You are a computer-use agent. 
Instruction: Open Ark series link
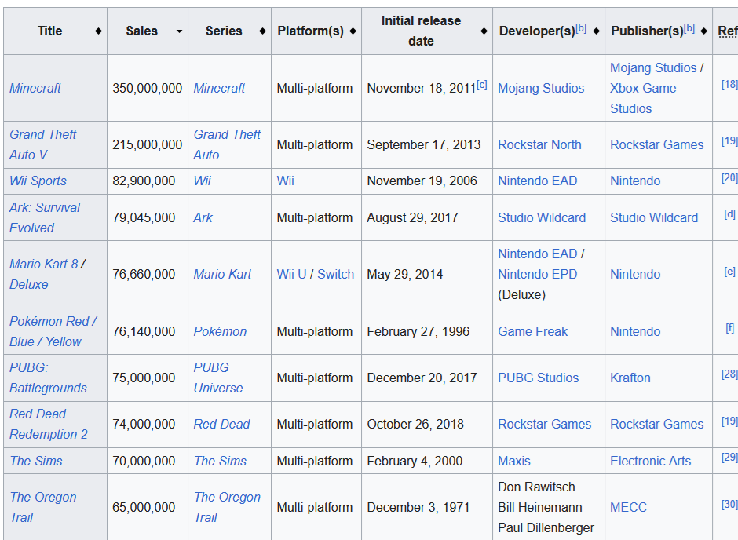[203, 217]
